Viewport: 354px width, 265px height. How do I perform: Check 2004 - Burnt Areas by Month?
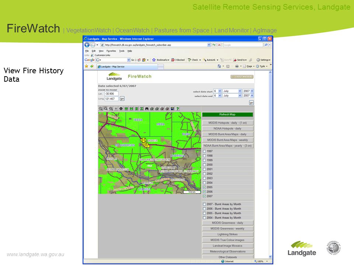coord(204,218)
